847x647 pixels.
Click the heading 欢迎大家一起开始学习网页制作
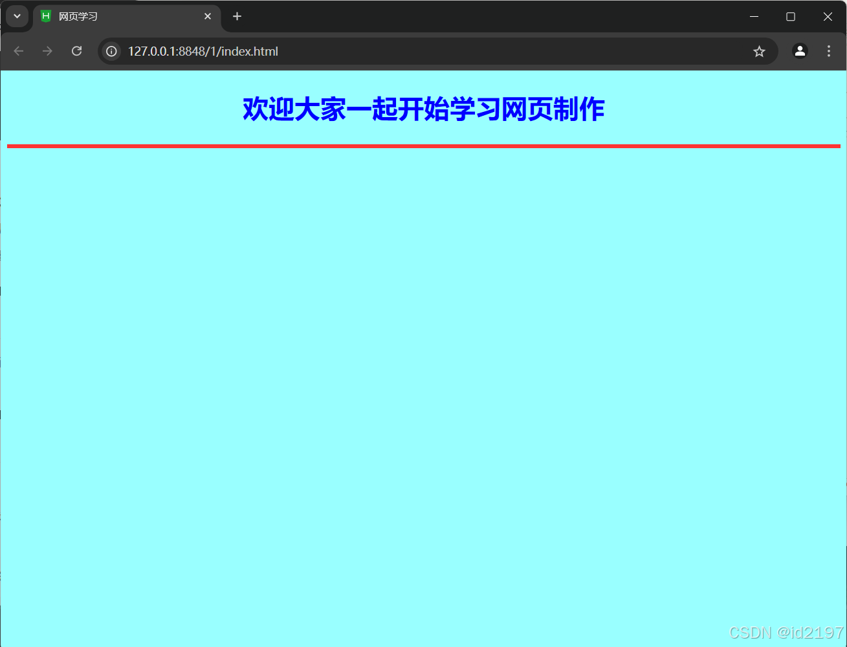coord(424,109)
